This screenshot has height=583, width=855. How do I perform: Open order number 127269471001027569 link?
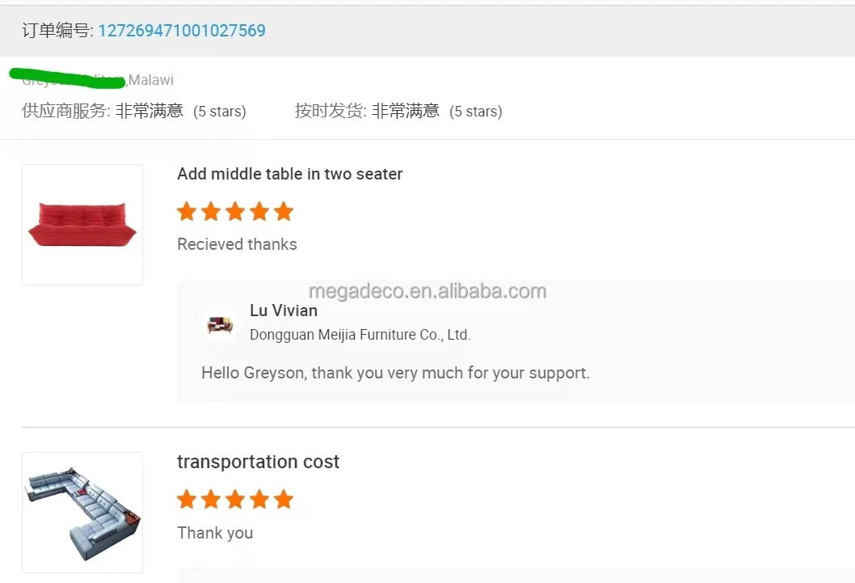tap(182, 31)
